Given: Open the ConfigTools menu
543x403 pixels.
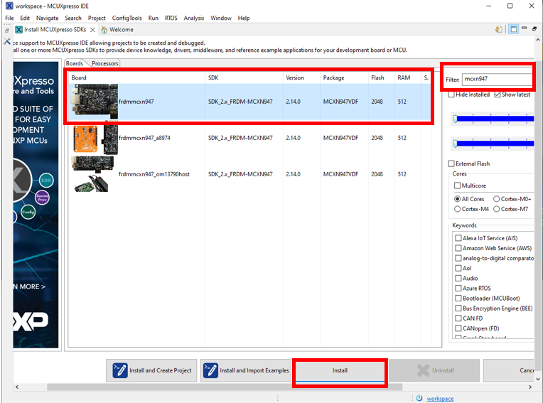Looking at the screenshot, I should coord(127,18).
